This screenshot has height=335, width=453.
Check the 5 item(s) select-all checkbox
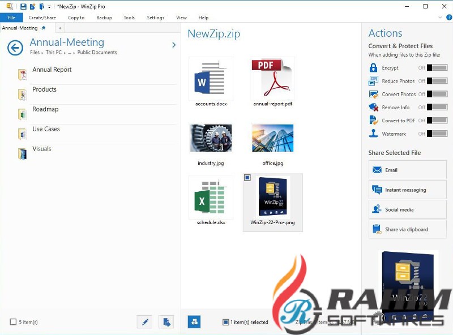pos(13,322)
